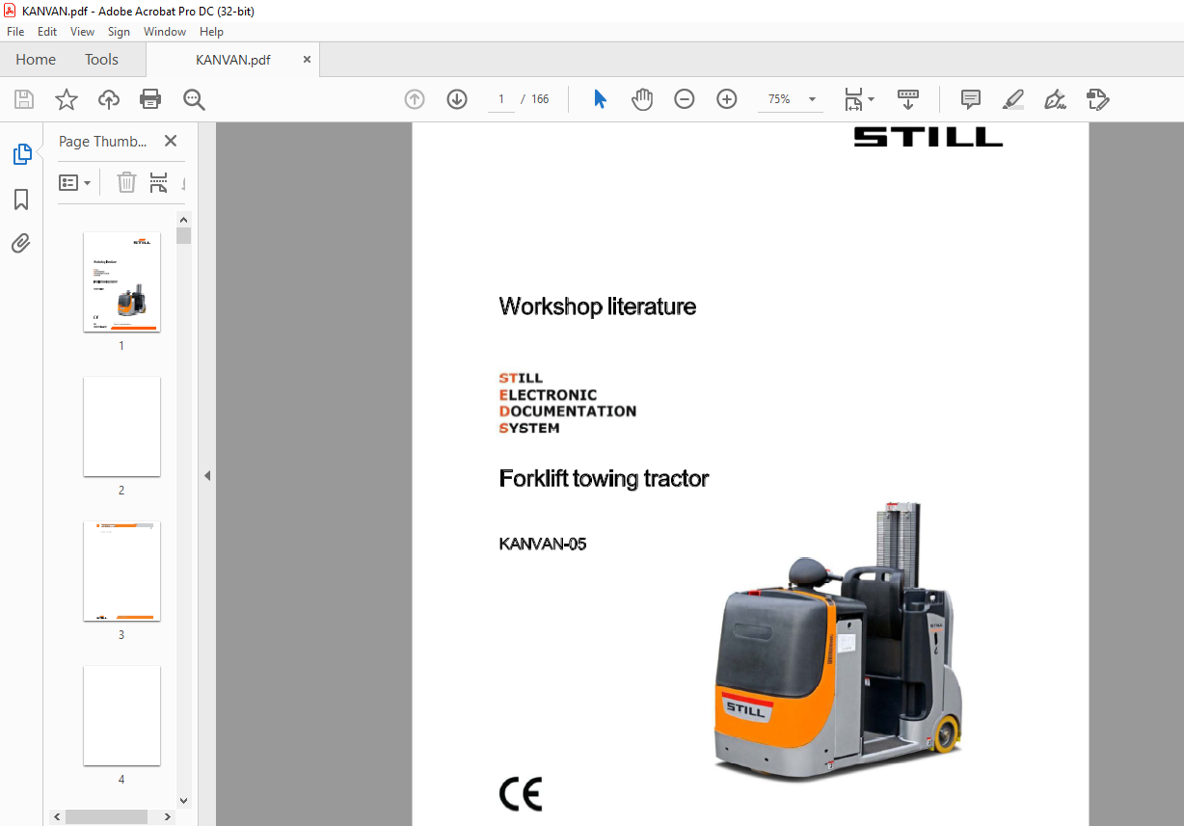The width and height of the screenshot is (1184, 826).
Task: Select page 4 thumbnail
Action: click(121, 716)
